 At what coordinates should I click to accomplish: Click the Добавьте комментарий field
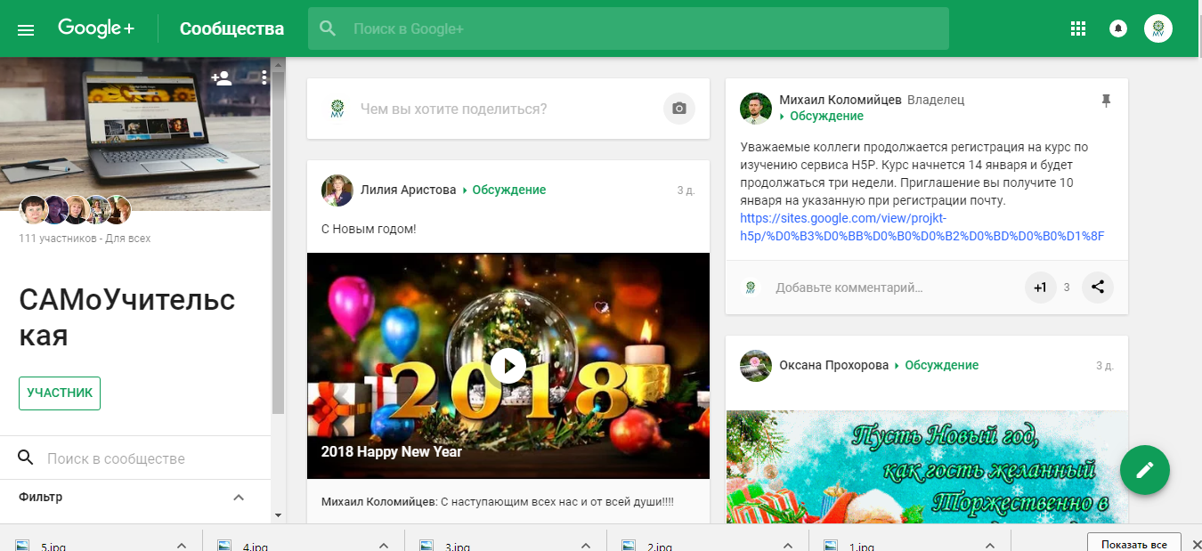(x=849, y=288)
